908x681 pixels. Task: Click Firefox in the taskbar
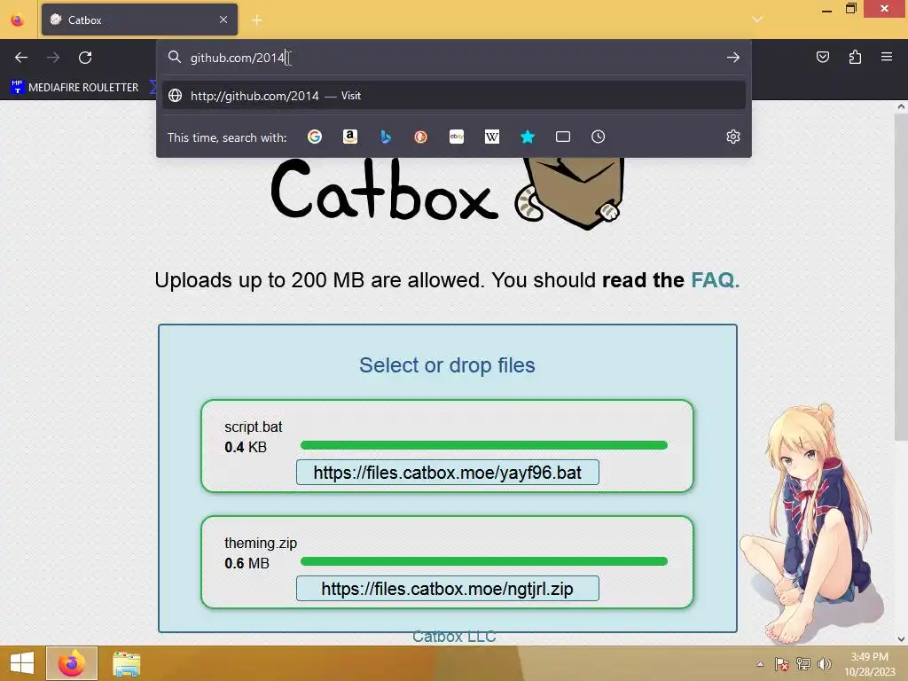72,663
